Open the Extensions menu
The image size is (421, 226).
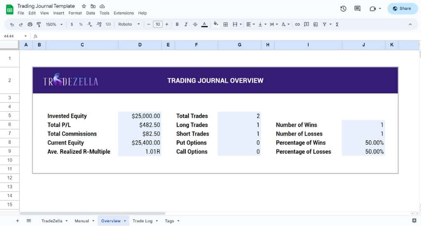tap(123, 13)
